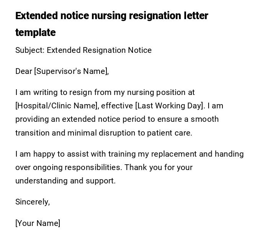Click the word "Dear" in the salutation

click(x=24, y=71)
